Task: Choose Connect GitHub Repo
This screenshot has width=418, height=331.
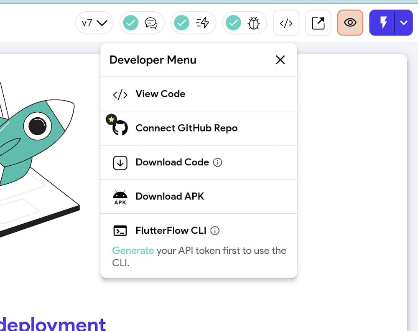Action: click(x=199, y=128)
